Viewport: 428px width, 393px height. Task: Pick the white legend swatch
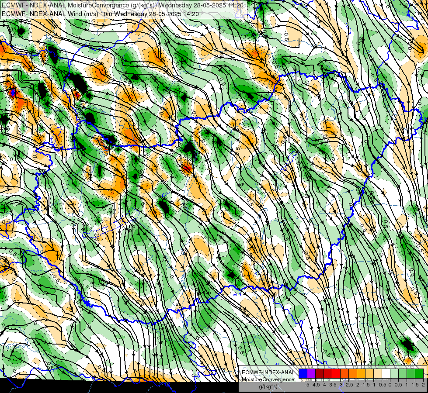[x=386, y=373]
